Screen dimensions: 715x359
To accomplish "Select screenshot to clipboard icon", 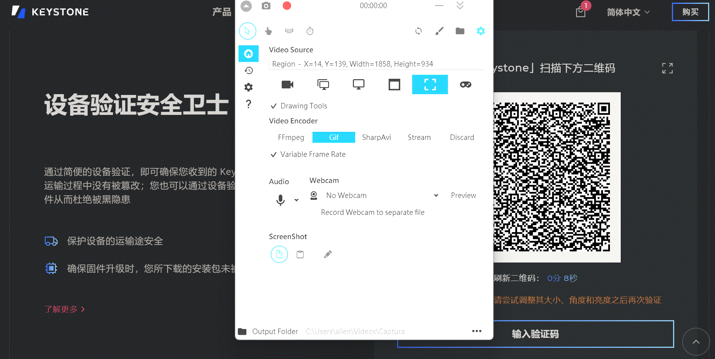I will click(300, 254).
